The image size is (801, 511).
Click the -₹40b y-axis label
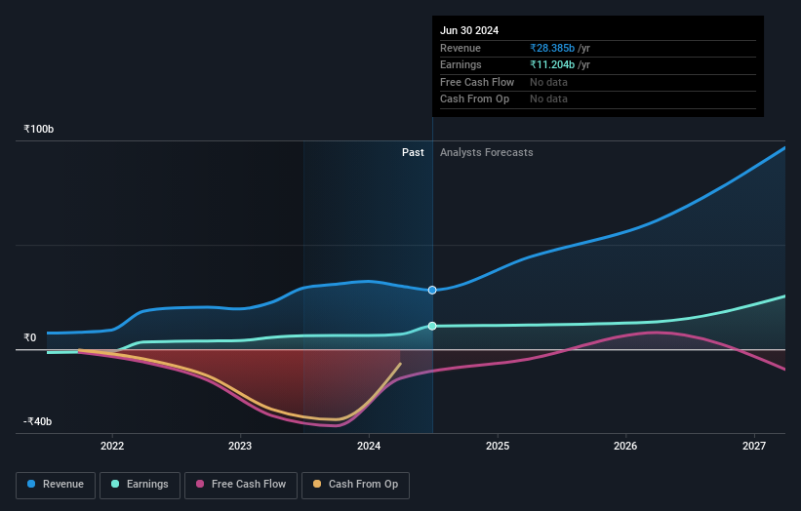(x=37, y=421)
